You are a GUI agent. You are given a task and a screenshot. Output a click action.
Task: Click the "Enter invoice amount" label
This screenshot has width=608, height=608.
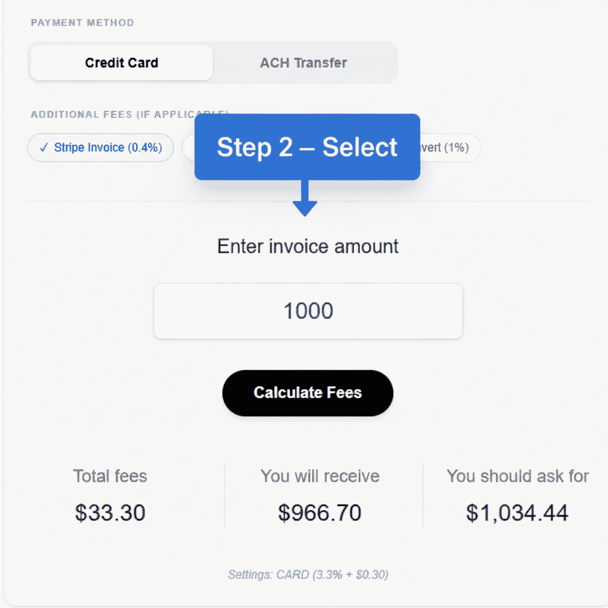click(x=308, y=246)
